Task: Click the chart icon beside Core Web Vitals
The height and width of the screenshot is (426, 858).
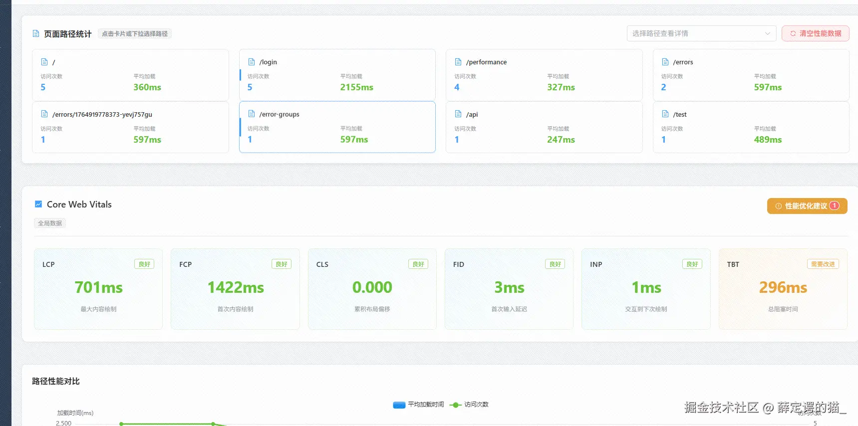Action: point(38,204)
